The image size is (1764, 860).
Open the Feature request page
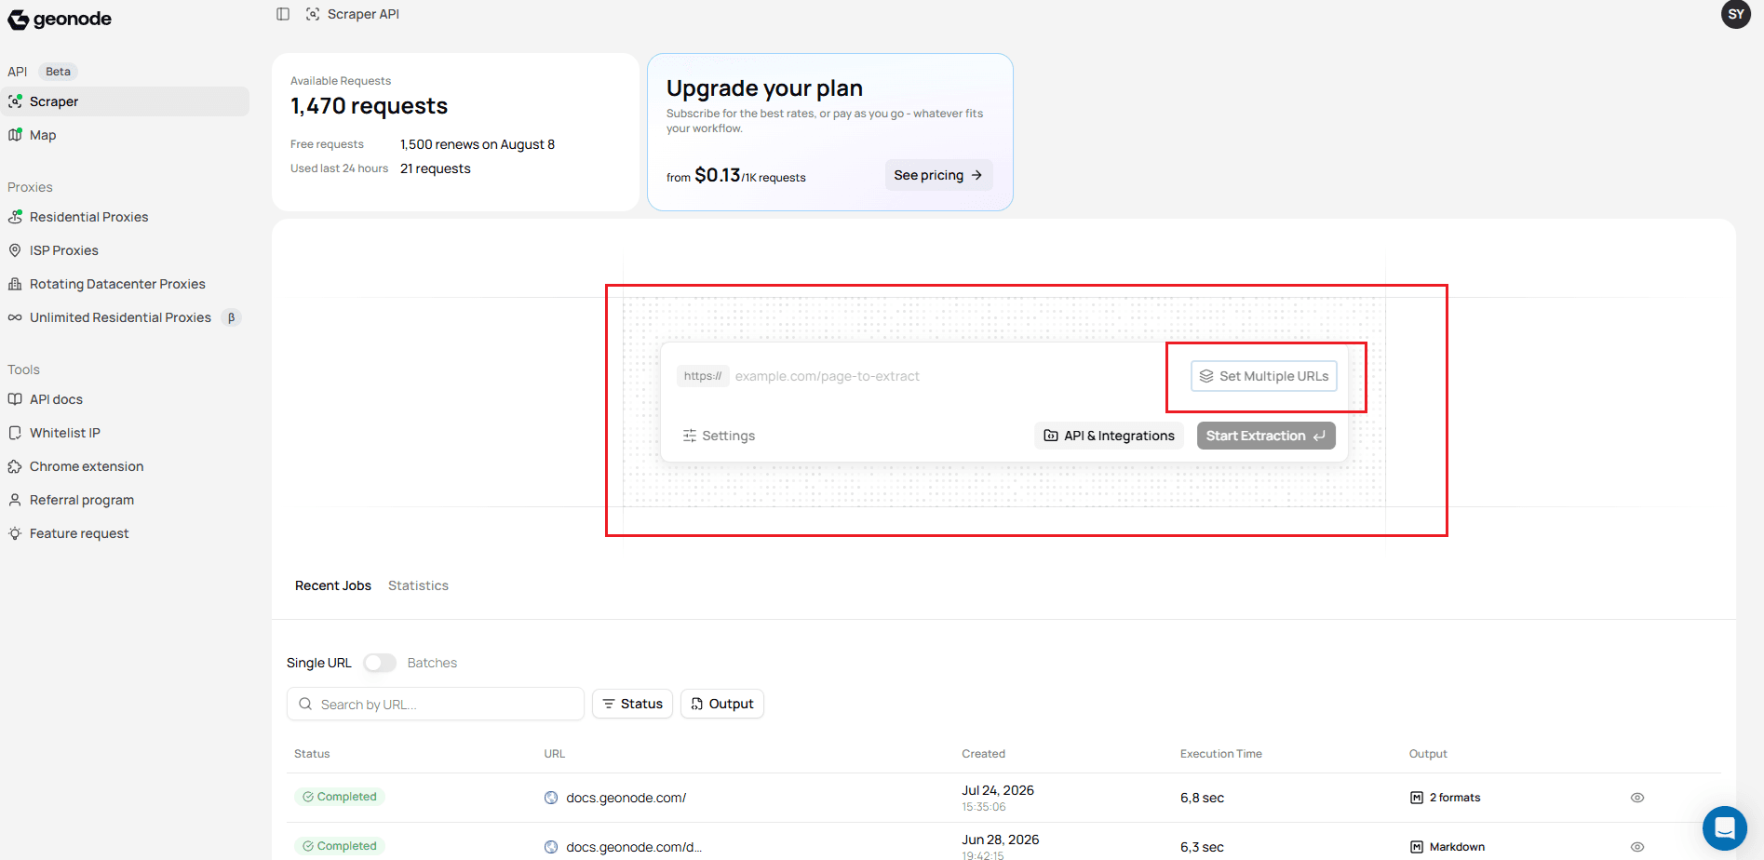[x=126, y=533]
